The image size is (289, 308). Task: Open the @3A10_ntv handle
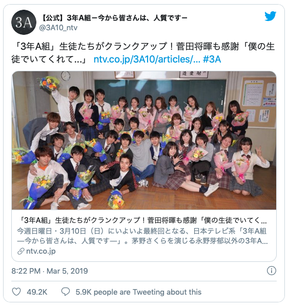[x=58, y=28]
